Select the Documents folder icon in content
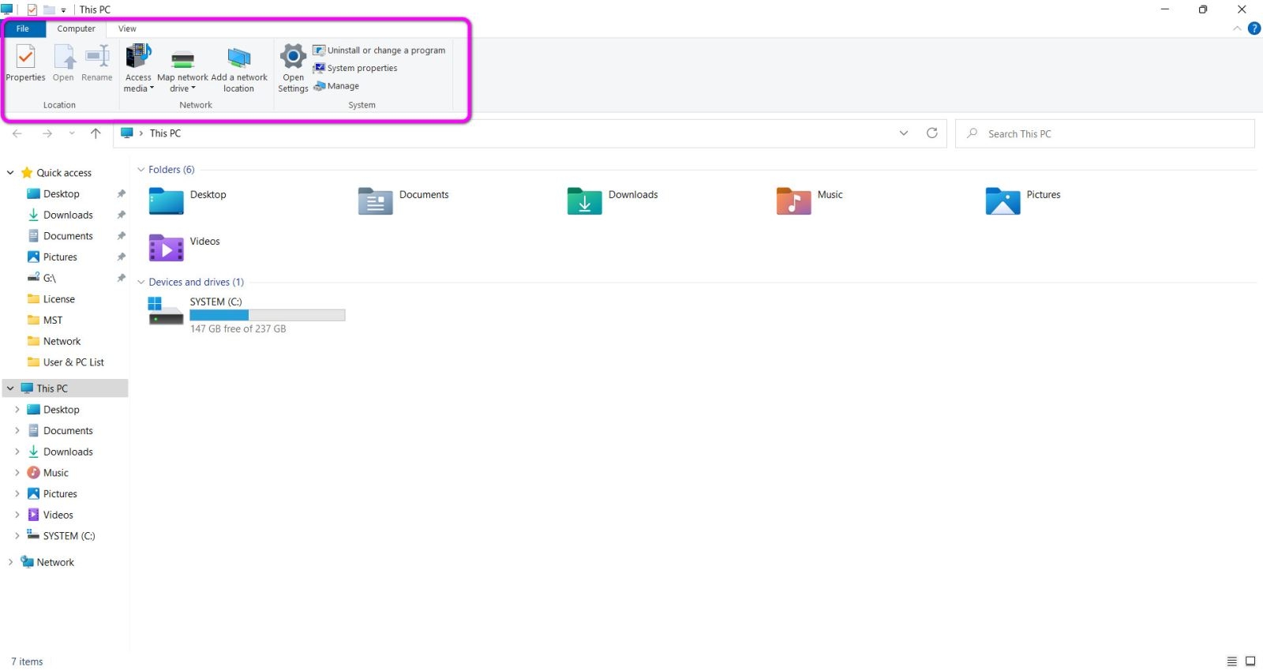Screen dimensions: 1263x671 tap(376, 201)
